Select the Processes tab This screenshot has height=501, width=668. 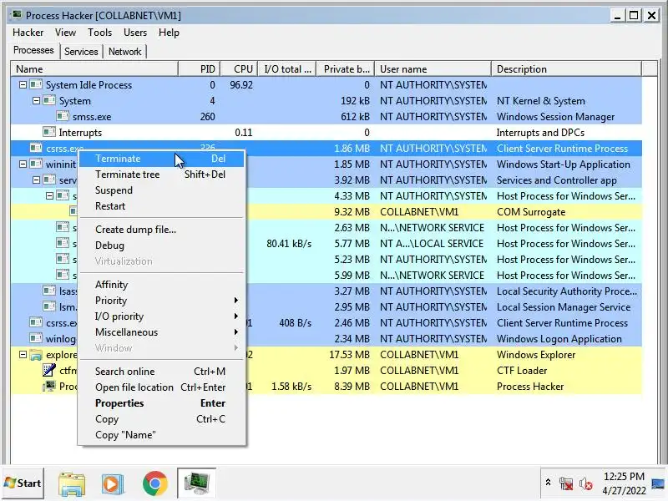pos(33,50)
